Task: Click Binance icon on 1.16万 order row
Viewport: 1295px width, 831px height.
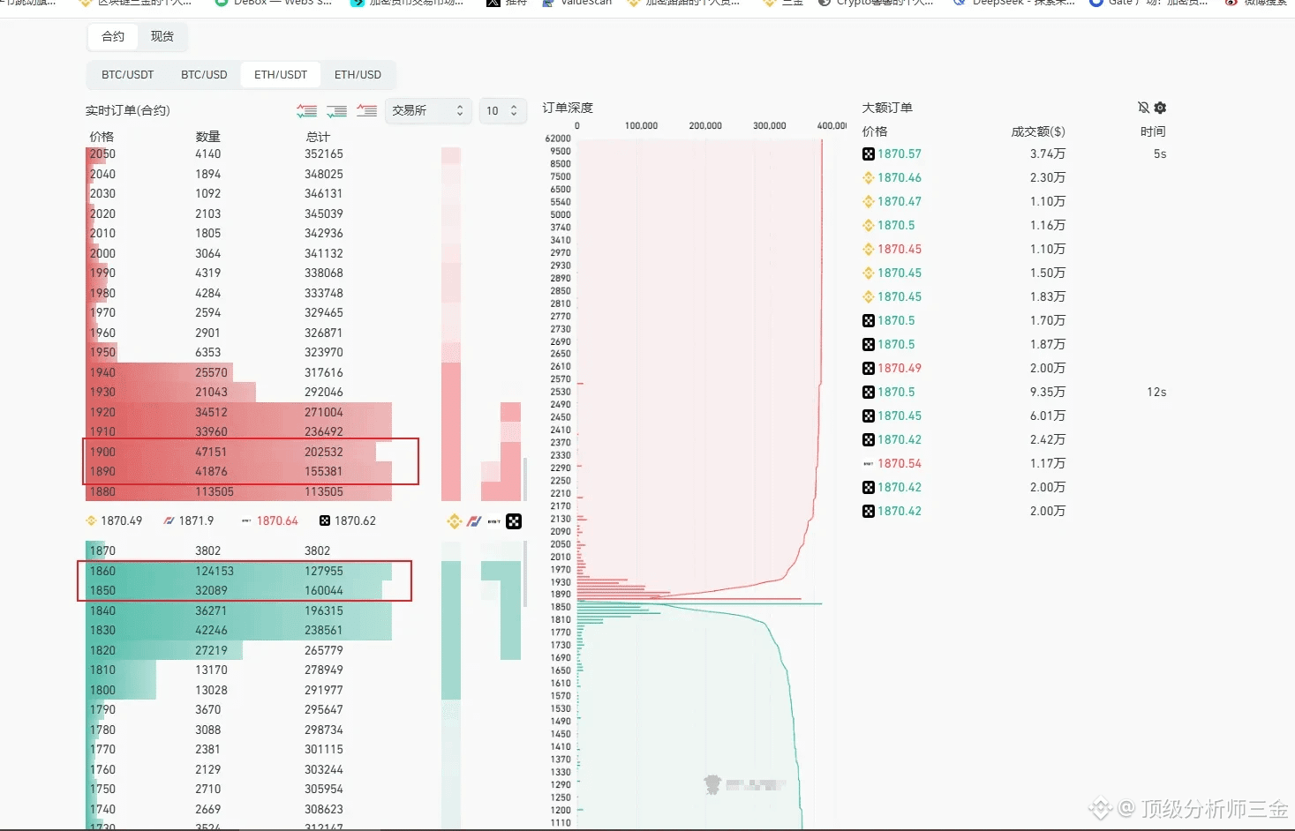Action: [869, 225]
